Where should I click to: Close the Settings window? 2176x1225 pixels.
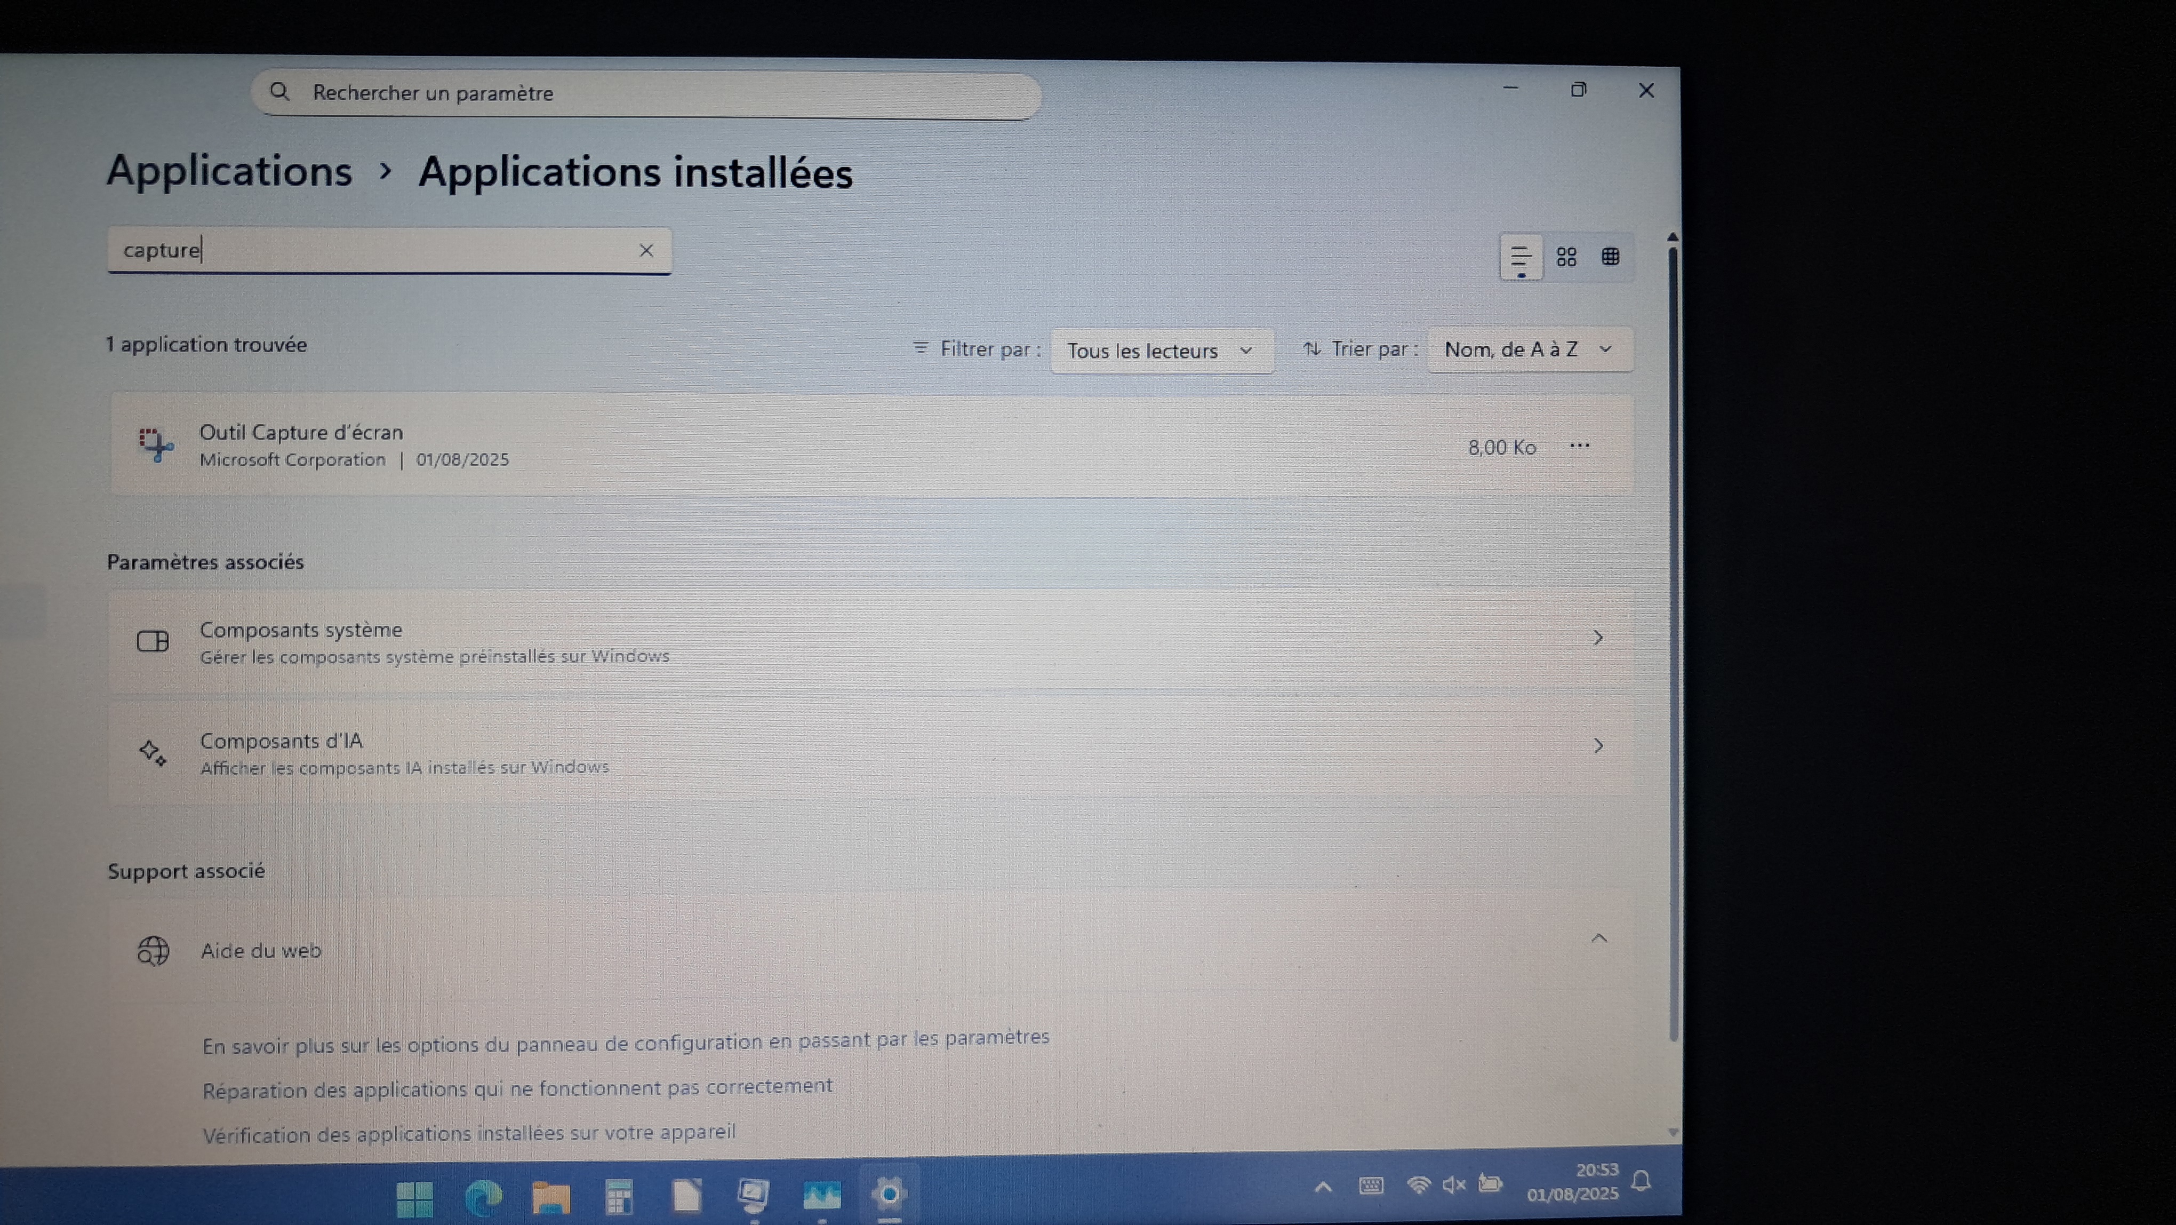[x=1646, y=90]
